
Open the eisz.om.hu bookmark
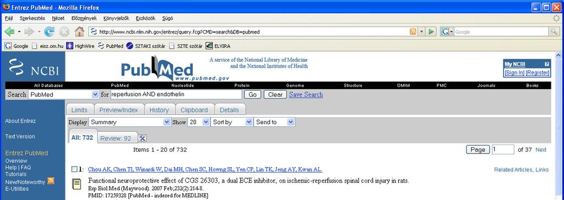click(x=47, y=46)
